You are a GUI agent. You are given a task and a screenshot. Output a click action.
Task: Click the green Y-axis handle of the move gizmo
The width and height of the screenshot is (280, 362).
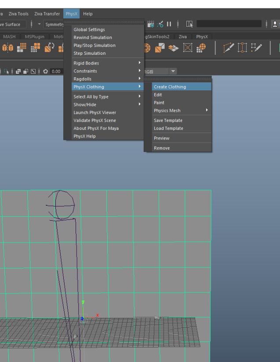tap(83, 302)
